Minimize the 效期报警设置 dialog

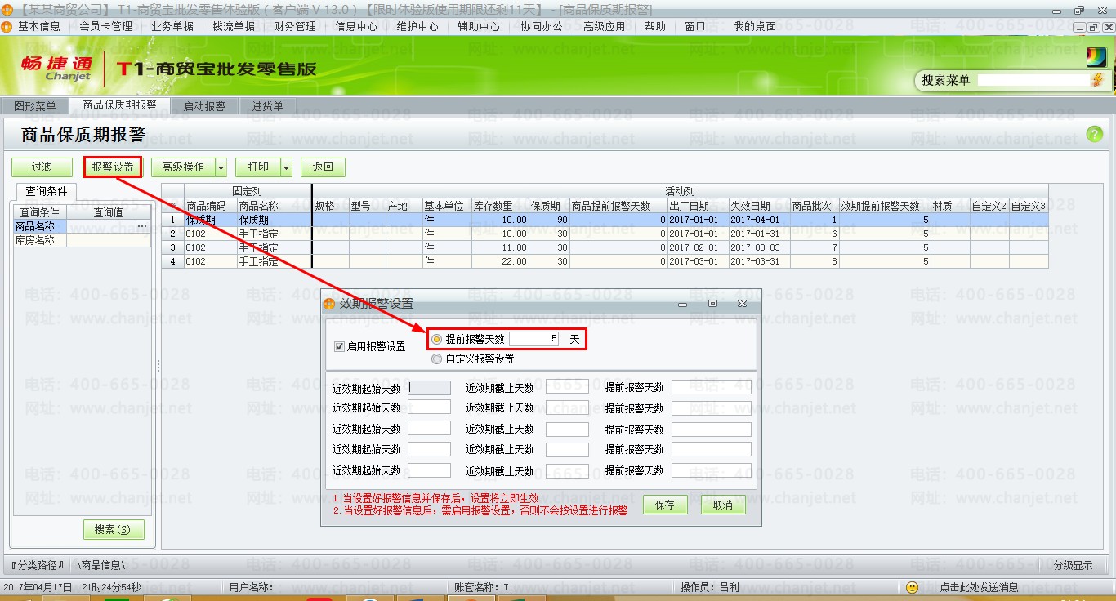[684, 303]
